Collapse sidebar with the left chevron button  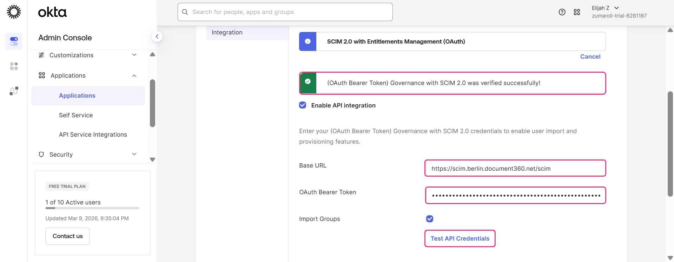tap(157, 37)
